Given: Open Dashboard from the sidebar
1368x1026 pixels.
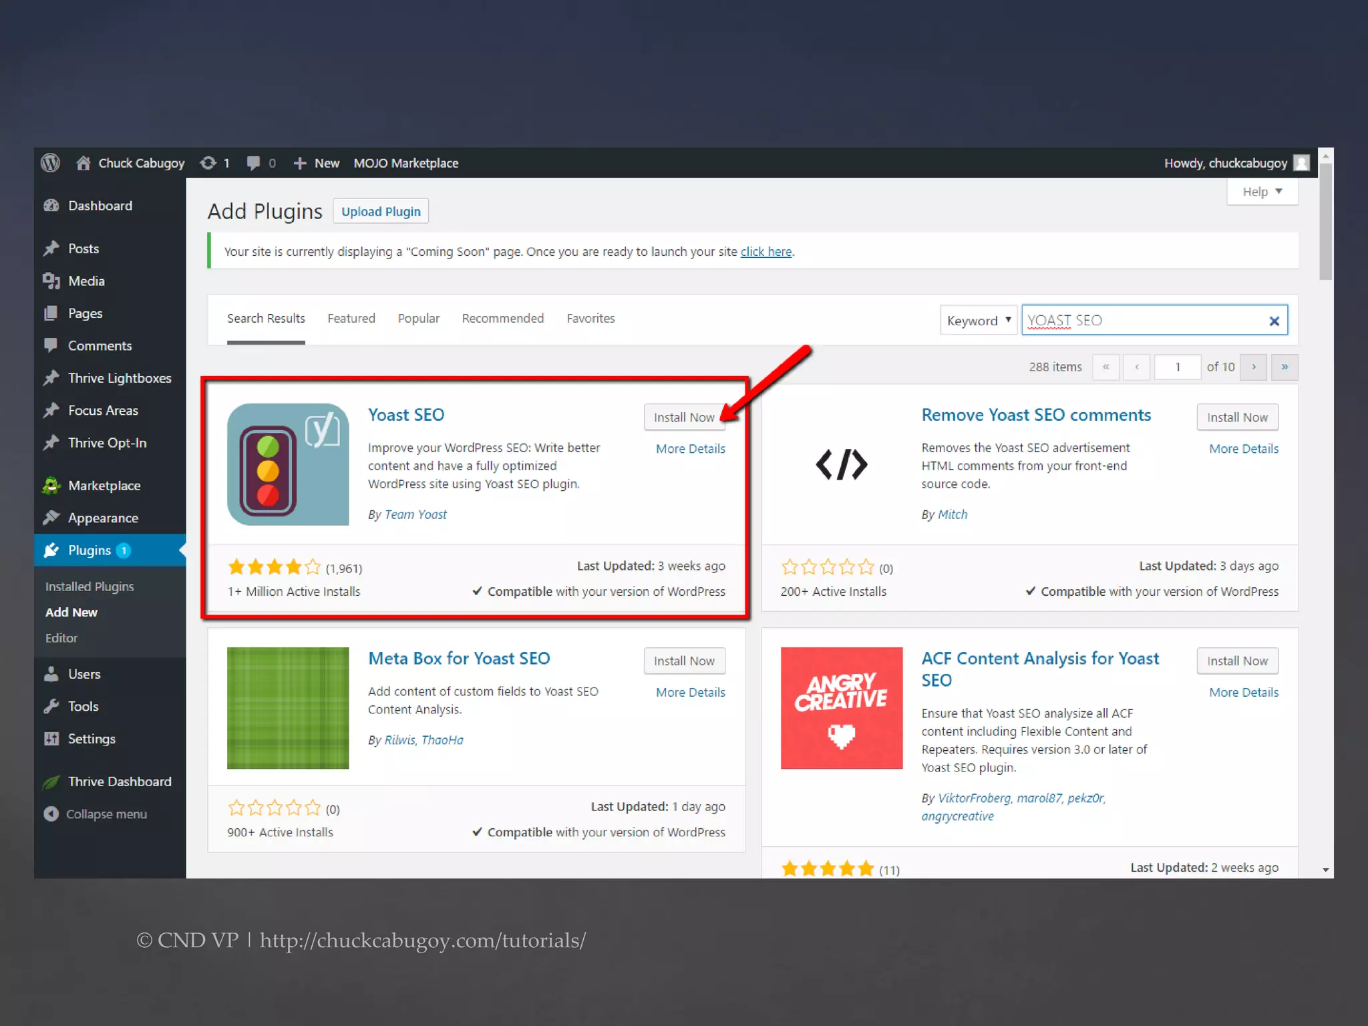Looking at the screenshot, I should pyautogui.click(x=100, y=206).
